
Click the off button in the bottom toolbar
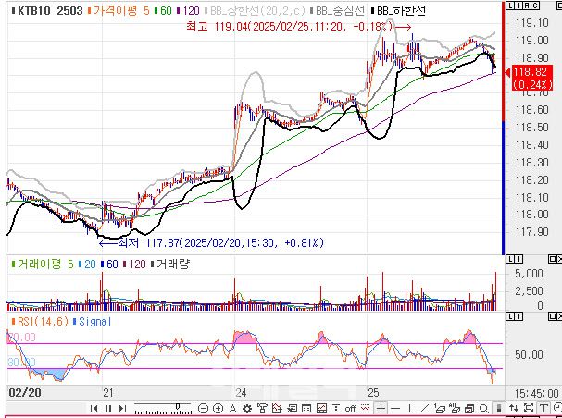coord(351,408)
